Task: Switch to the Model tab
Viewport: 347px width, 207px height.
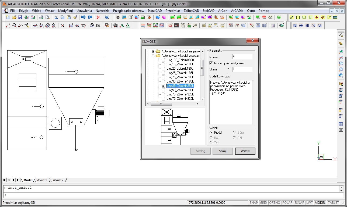Action: pyautogui.click(x=28, y=180)
